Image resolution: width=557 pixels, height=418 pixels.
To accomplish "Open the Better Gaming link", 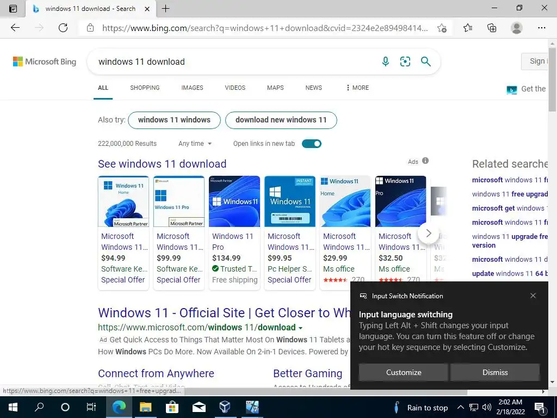I will click(x=308, y=373).
